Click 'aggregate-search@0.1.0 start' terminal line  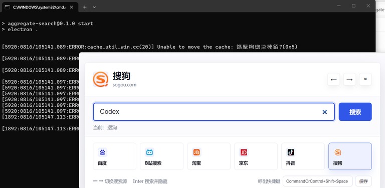pyautogui.click(x=48, y=24)
